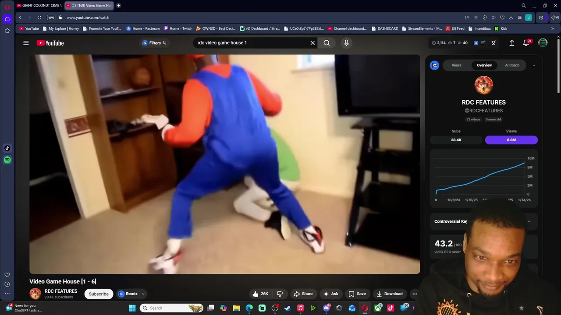
Task: Open the Easy Setup sliders icon
Action: pyautogui.click(x=520, y=17)
